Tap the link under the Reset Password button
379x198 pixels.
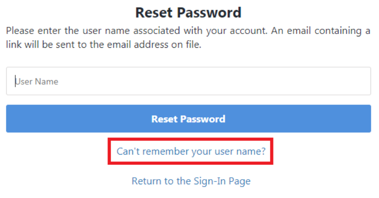click(x=191, y=152)
